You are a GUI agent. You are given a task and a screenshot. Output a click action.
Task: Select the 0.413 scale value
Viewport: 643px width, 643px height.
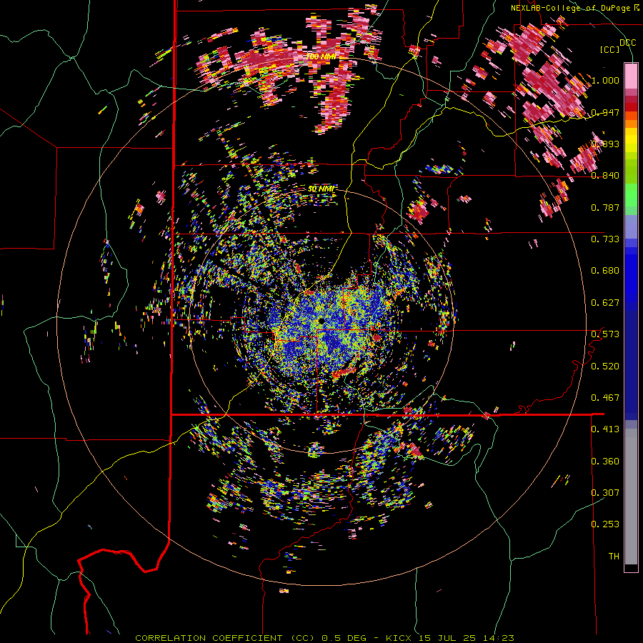point(605,429)
